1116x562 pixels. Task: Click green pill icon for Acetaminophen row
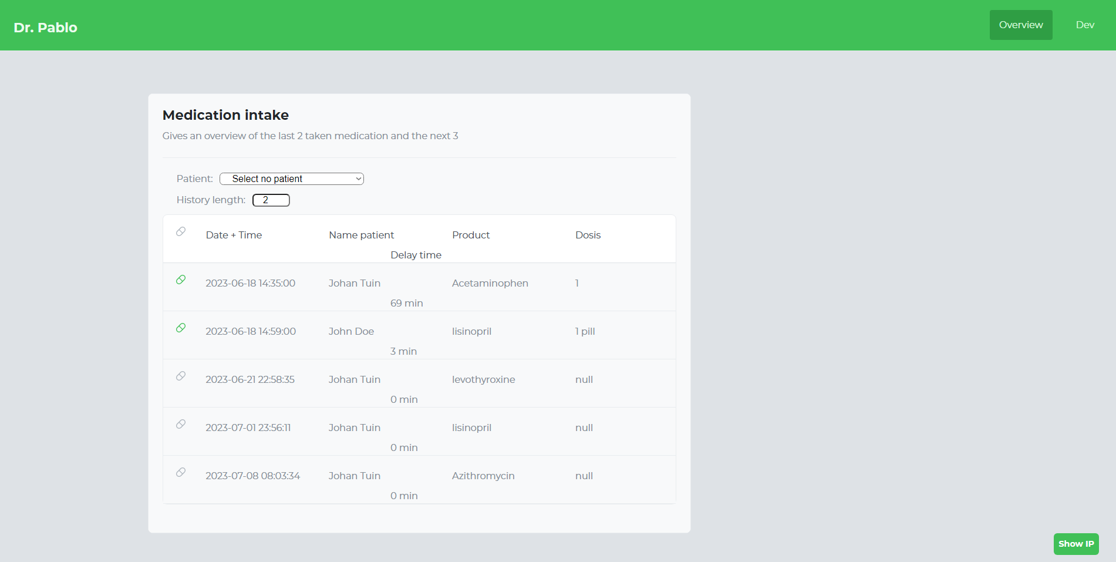pyautogui.click(x=181, y=280)
